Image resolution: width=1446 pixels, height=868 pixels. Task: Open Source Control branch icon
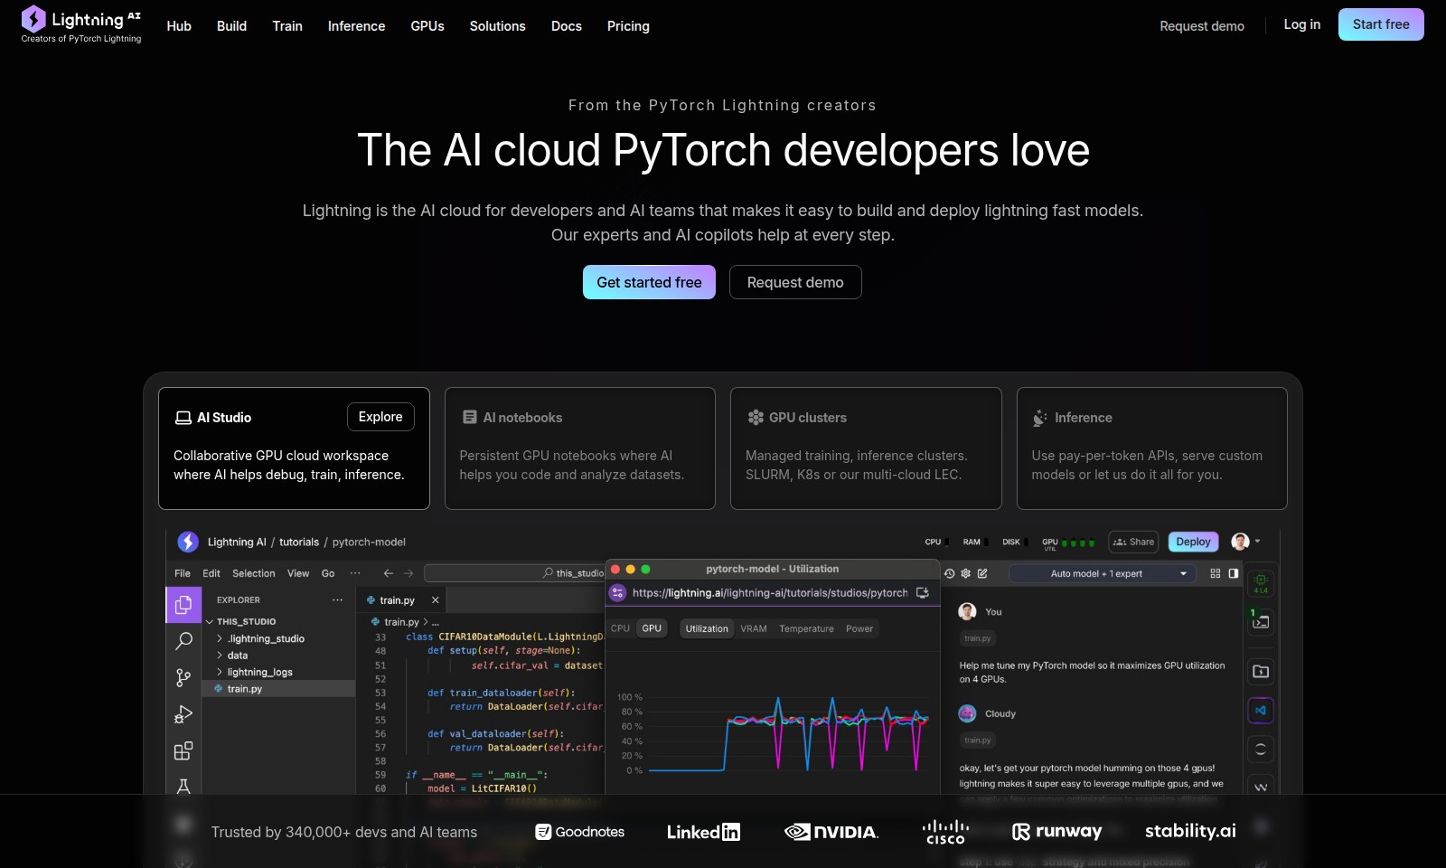183,677
